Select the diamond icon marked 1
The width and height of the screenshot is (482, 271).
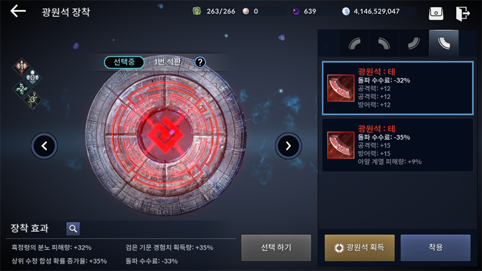tap(22, 66)
